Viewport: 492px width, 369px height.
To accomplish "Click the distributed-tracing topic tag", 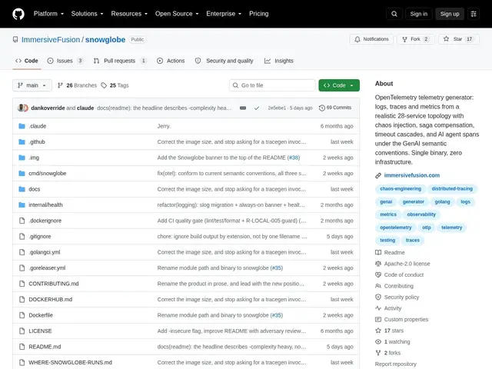I will click(x=452, y=189).
